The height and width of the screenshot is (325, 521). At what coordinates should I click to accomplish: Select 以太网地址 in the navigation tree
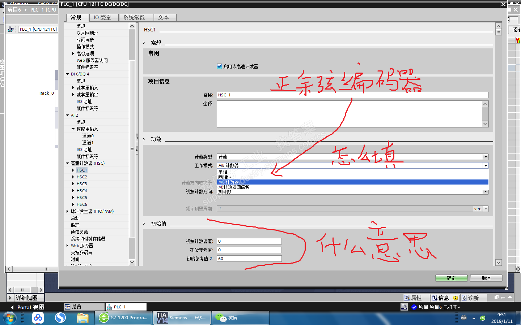point(87,33)
